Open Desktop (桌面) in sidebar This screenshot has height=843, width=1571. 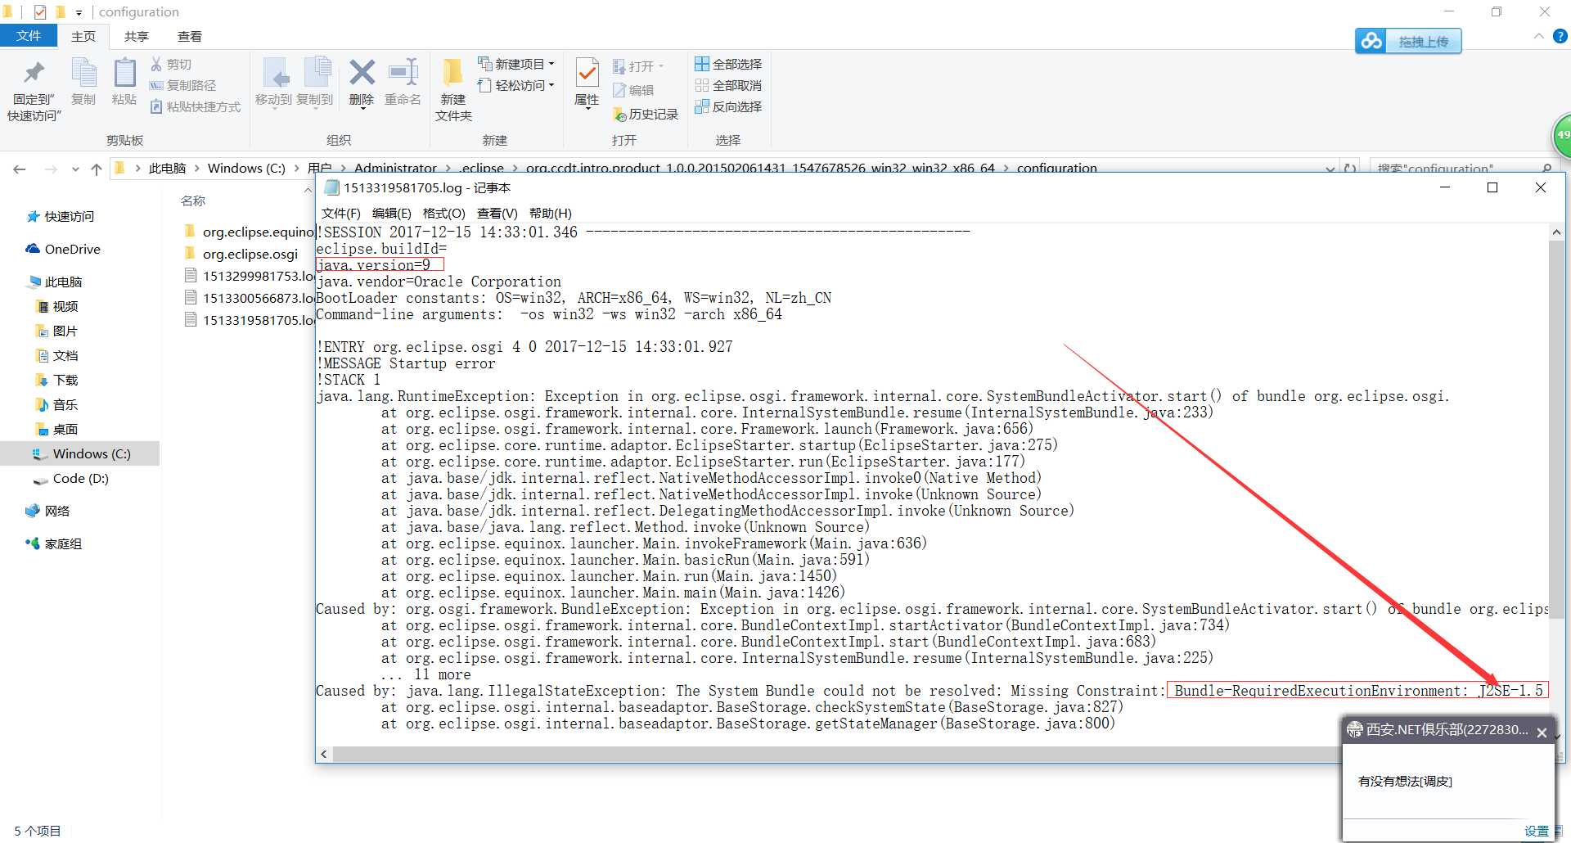pyautogui.click(x=56, y=429)
